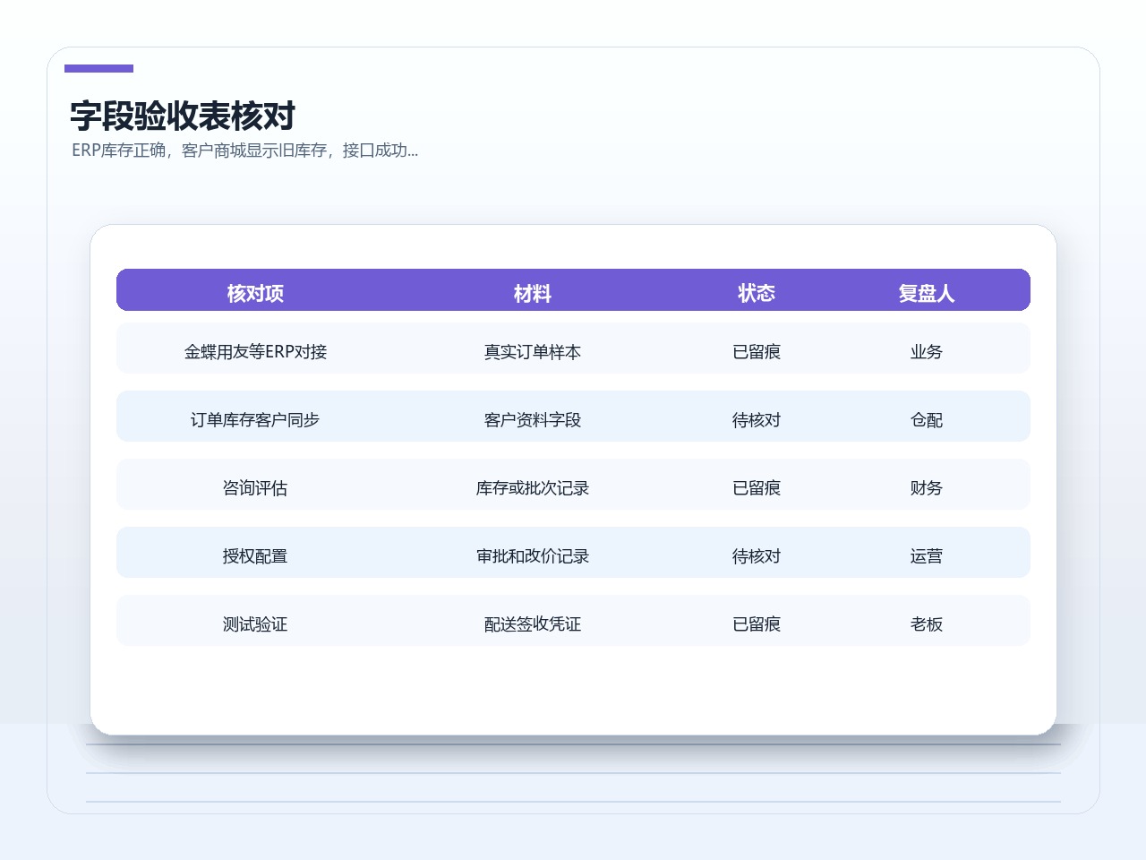Select the cell 测试验证

pyautogui.click(x=255, y=624)
